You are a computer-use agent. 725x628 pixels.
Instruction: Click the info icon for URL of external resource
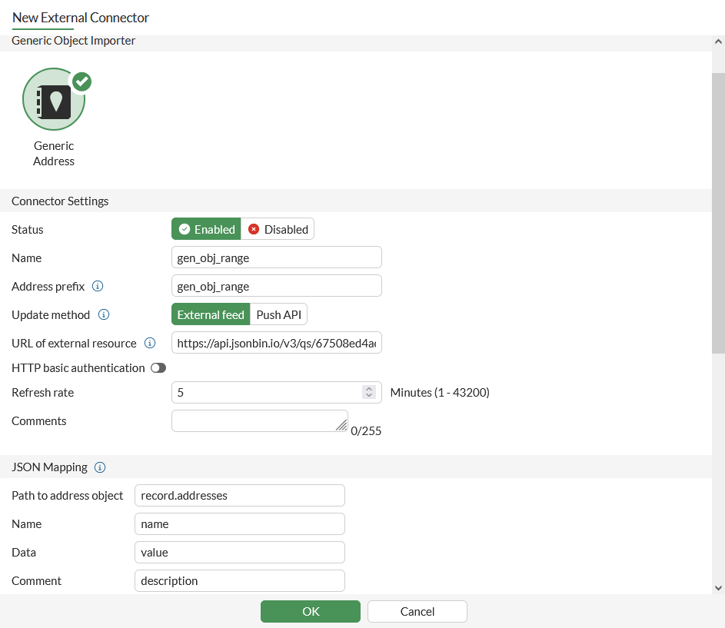150,343
